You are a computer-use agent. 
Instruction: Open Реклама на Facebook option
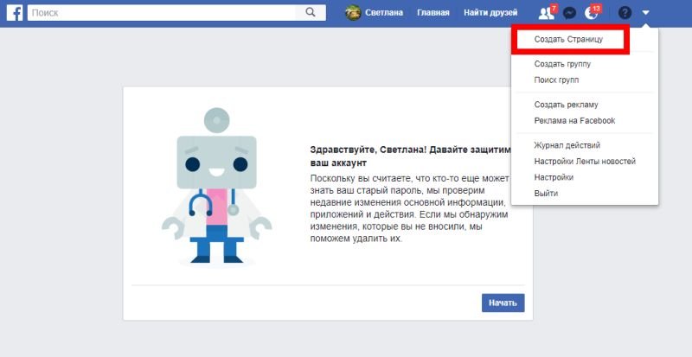[574, 120]
